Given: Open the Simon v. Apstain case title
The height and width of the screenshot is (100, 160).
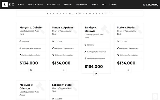Looking at the screenshot, I should (62, 28).
